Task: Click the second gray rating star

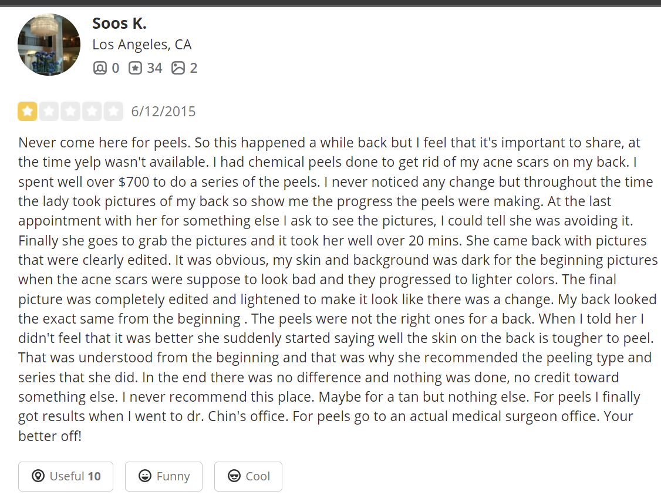Action: [x=49, y=111]
